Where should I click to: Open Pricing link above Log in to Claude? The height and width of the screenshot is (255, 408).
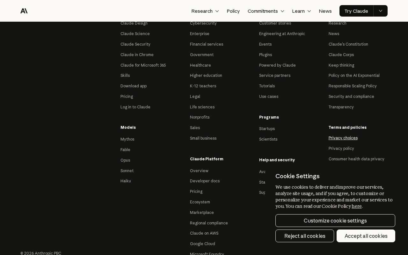coord(127,96)
